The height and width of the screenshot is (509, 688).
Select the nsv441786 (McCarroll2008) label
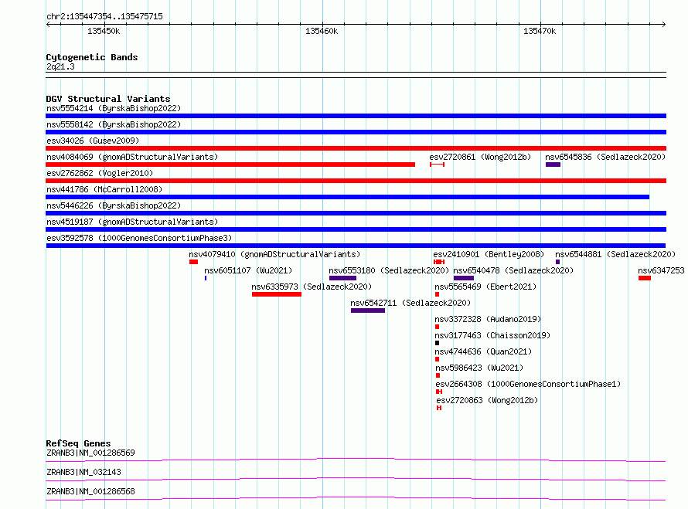point(104,189)
